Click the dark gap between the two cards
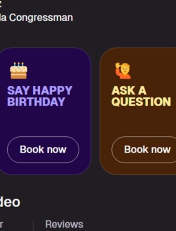Viewport: 176px width, 231px height. tap(95, 111)
